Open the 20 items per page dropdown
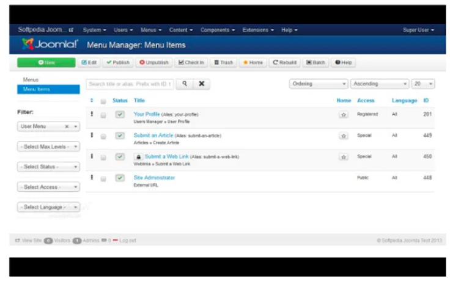The width and height of the screenshot is (450, 282). (423, 84)
